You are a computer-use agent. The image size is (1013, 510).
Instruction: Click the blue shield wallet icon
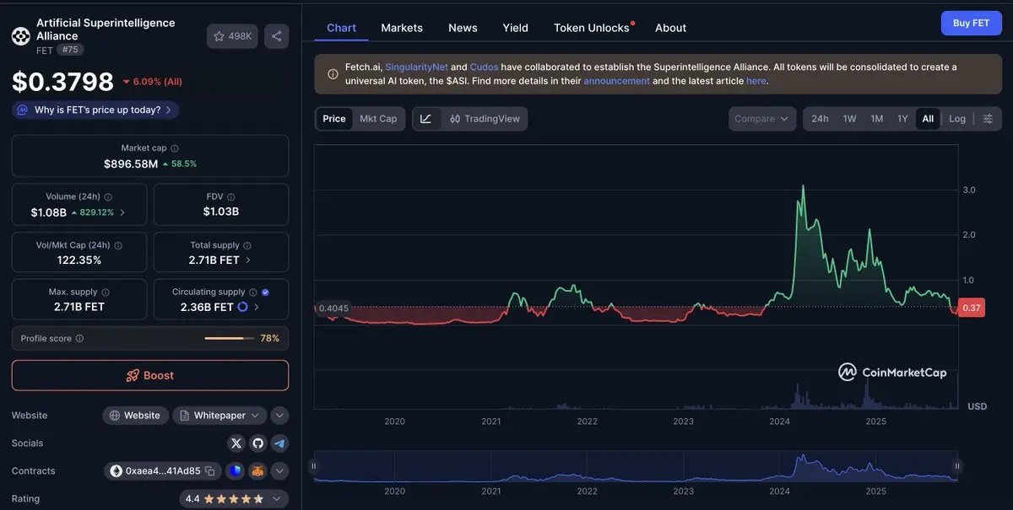236,471
